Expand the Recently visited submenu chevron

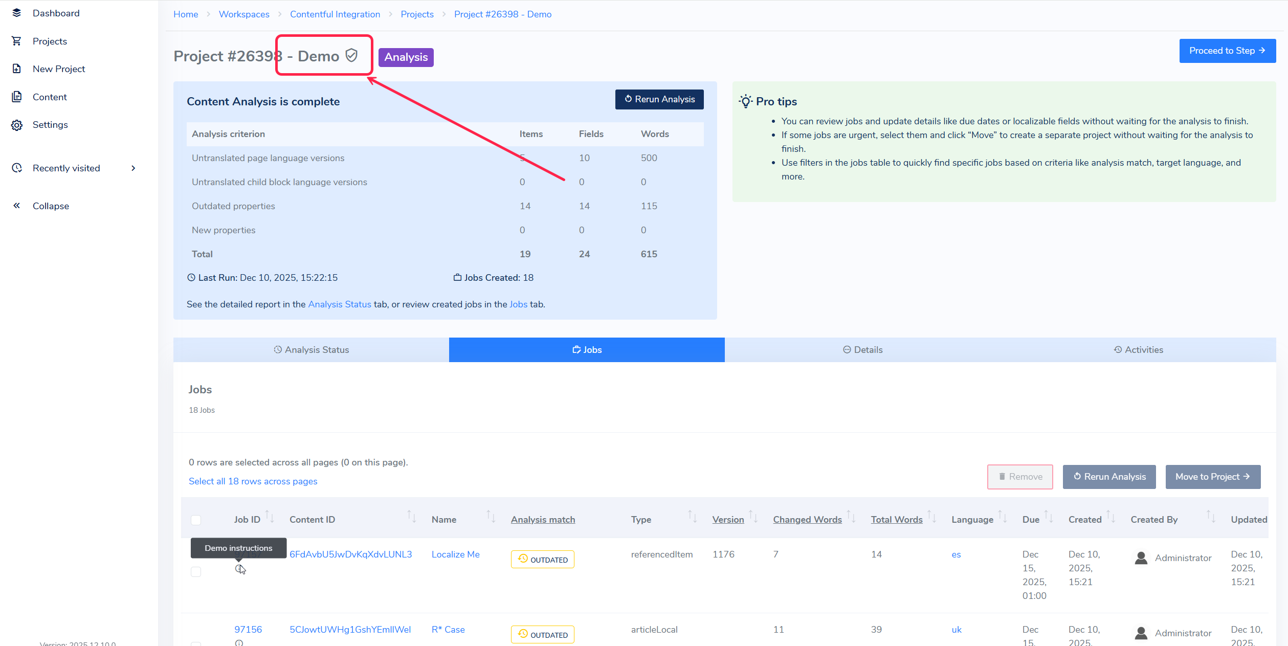(x=134, y=168)
